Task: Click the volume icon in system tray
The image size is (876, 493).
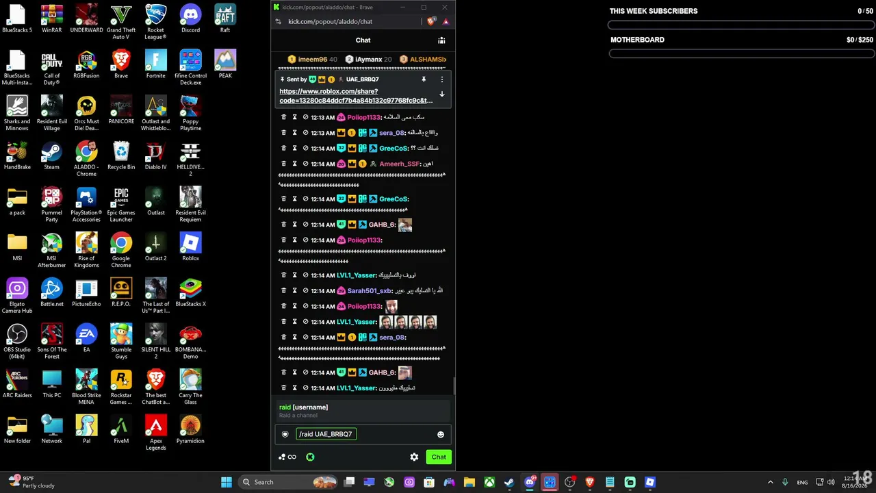Action: (x=832, y=482)
